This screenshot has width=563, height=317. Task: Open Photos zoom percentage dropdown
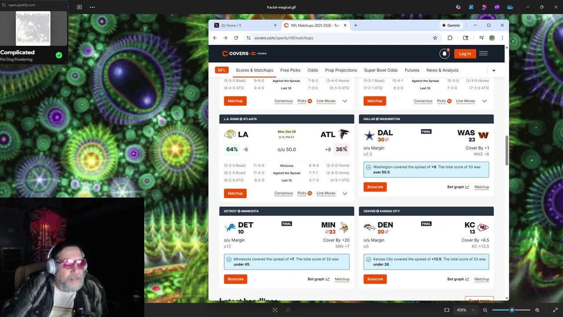coord(465,310)
